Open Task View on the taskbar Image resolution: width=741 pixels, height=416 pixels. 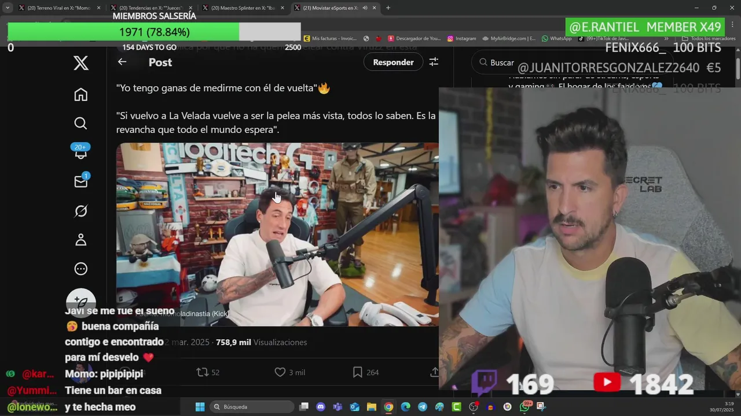coord(304,407)
